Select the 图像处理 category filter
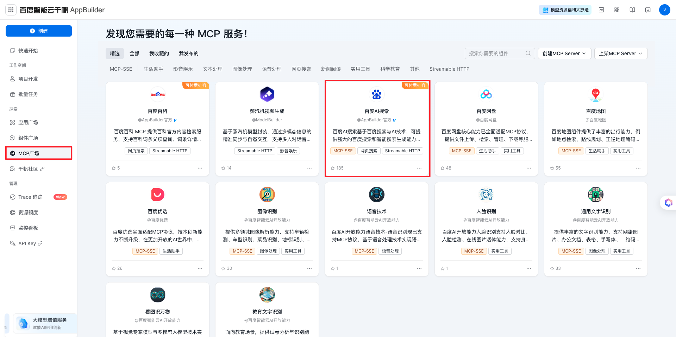The image size is (676, 337). click(242, 69)
